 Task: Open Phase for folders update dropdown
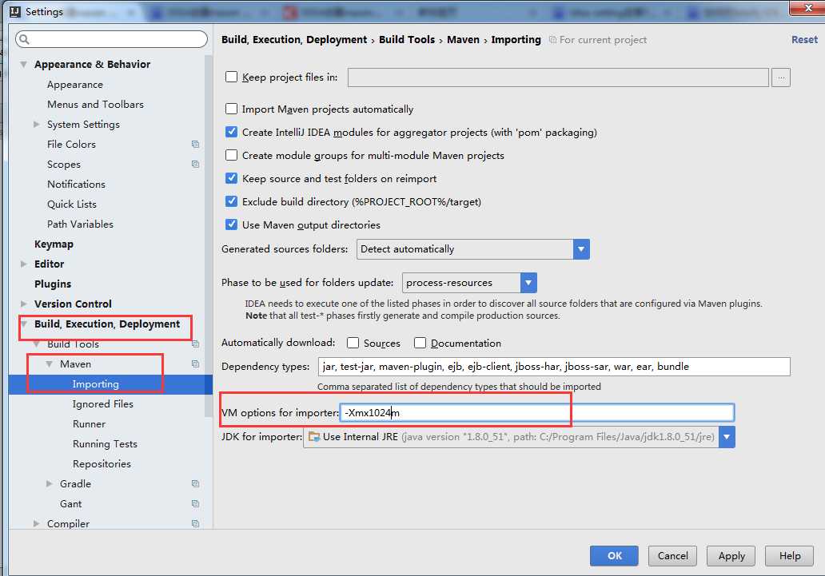[x=528, y=283]
